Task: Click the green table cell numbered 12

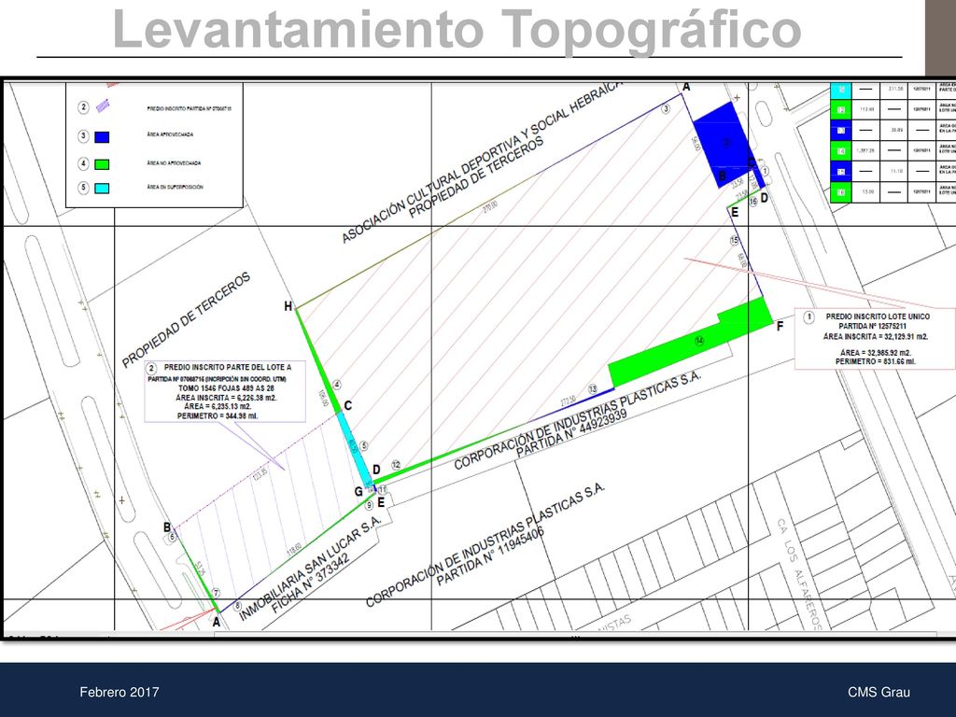Action: pyautogui.click(x=841, y=110)
